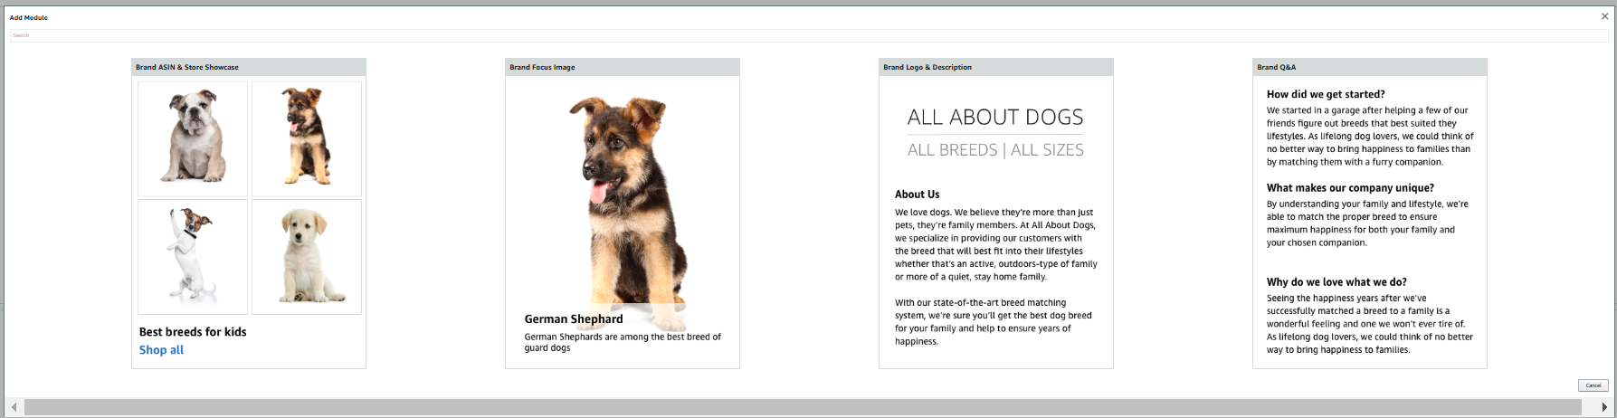Viewport: 1617px width, 418px height.
Task: Click the ALL ABOUT DOGS logo text
Action: [x=995, y=117]
